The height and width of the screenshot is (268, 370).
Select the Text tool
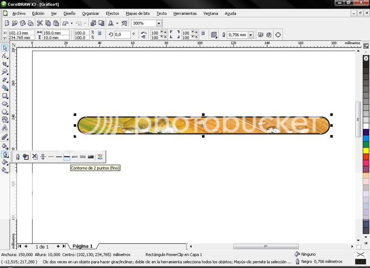point(5,128)
